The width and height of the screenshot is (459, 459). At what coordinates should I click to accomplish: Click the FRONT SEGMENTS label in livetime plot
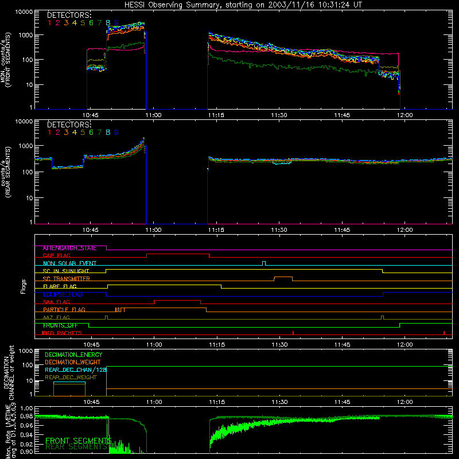coord(79,441)
